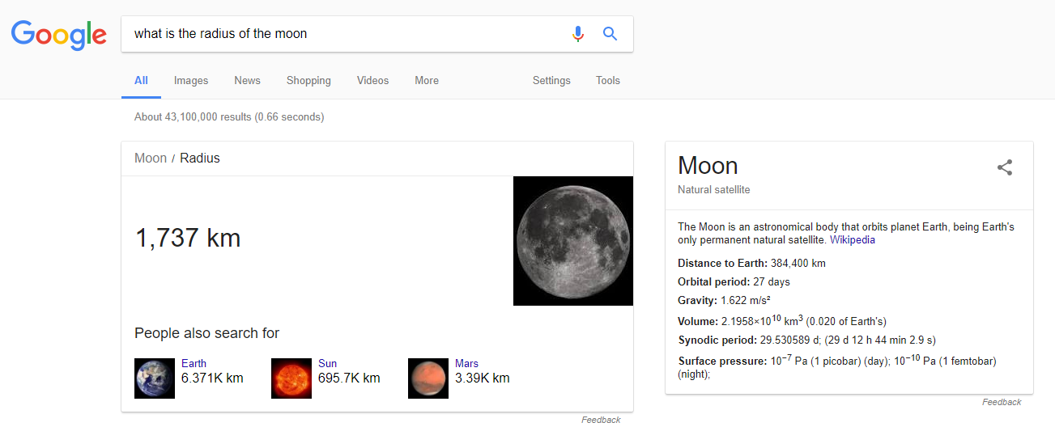The width and height of the screenshot is (1055, 427).
Task: Send Feedback under the radius answer card
Action: [x=601, y=420]
